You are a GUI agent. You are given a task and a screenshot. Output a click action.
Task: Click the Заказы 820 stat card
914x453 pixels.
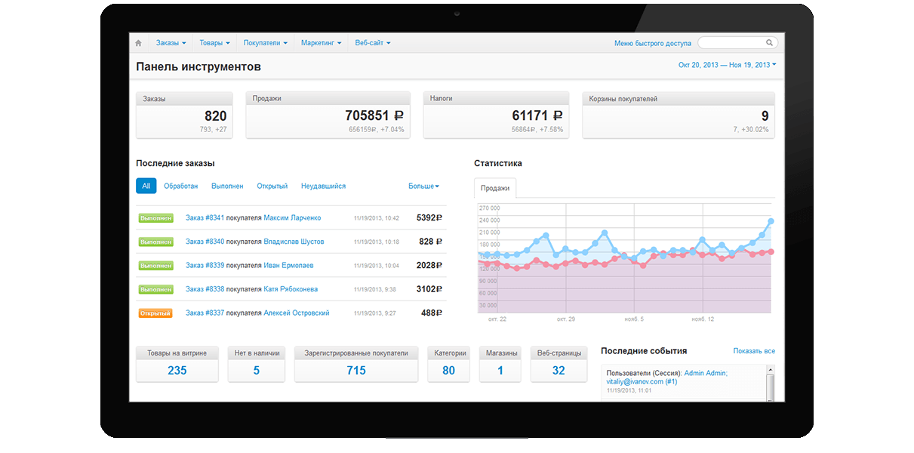pos(184,115)
